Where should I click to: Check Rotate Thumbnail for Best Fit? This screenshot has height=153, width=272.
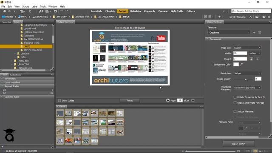click(235, 97)
